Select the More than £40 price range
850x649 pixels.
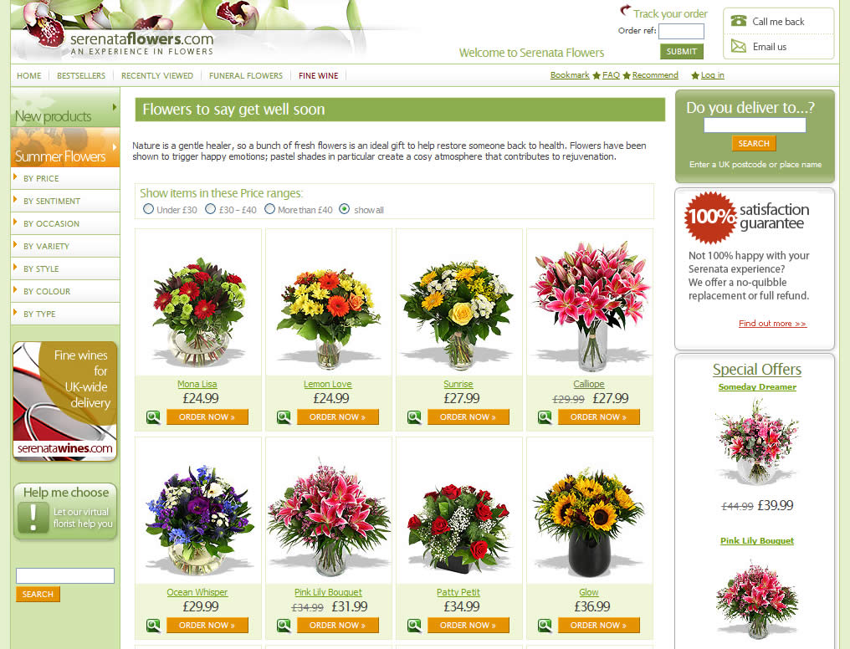click(x=269, y=209)
